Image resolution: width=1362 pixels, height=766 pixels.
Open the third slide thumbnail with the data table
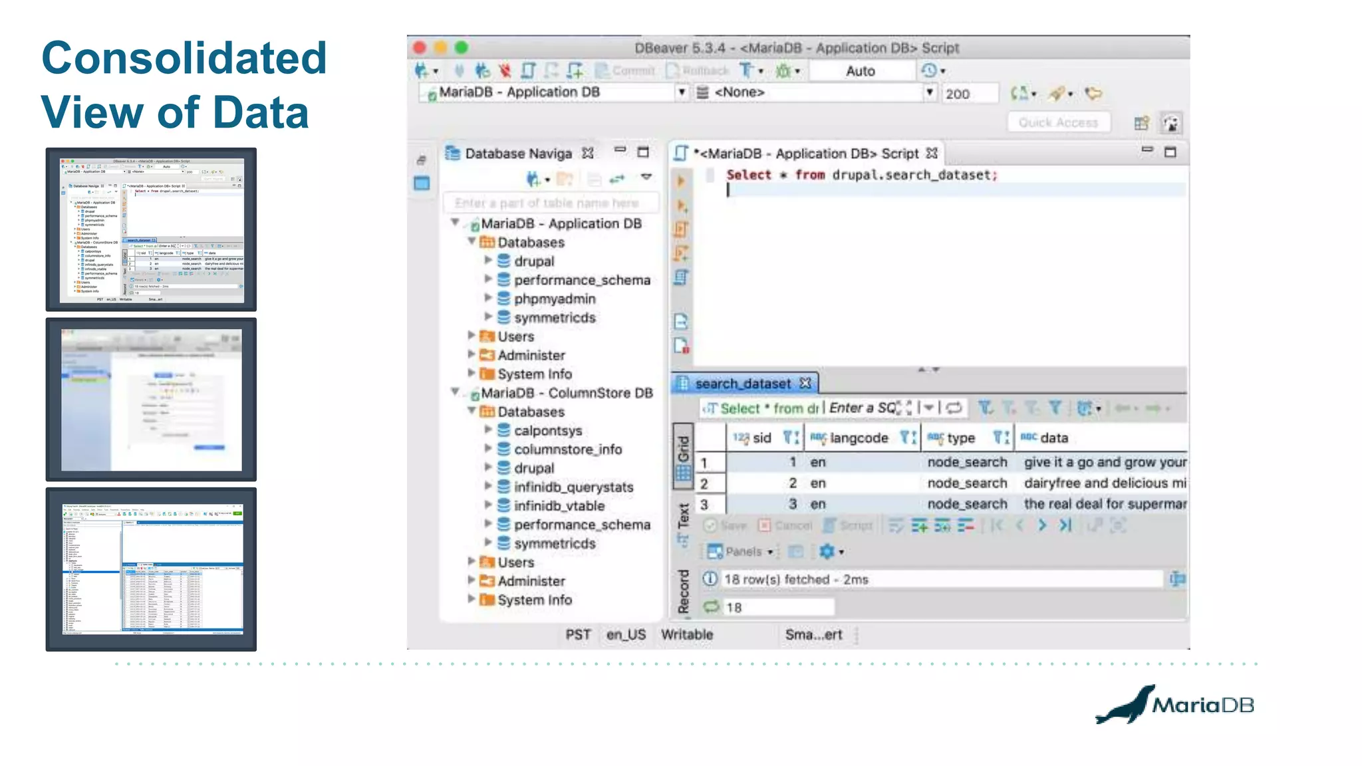click(152, 569)
